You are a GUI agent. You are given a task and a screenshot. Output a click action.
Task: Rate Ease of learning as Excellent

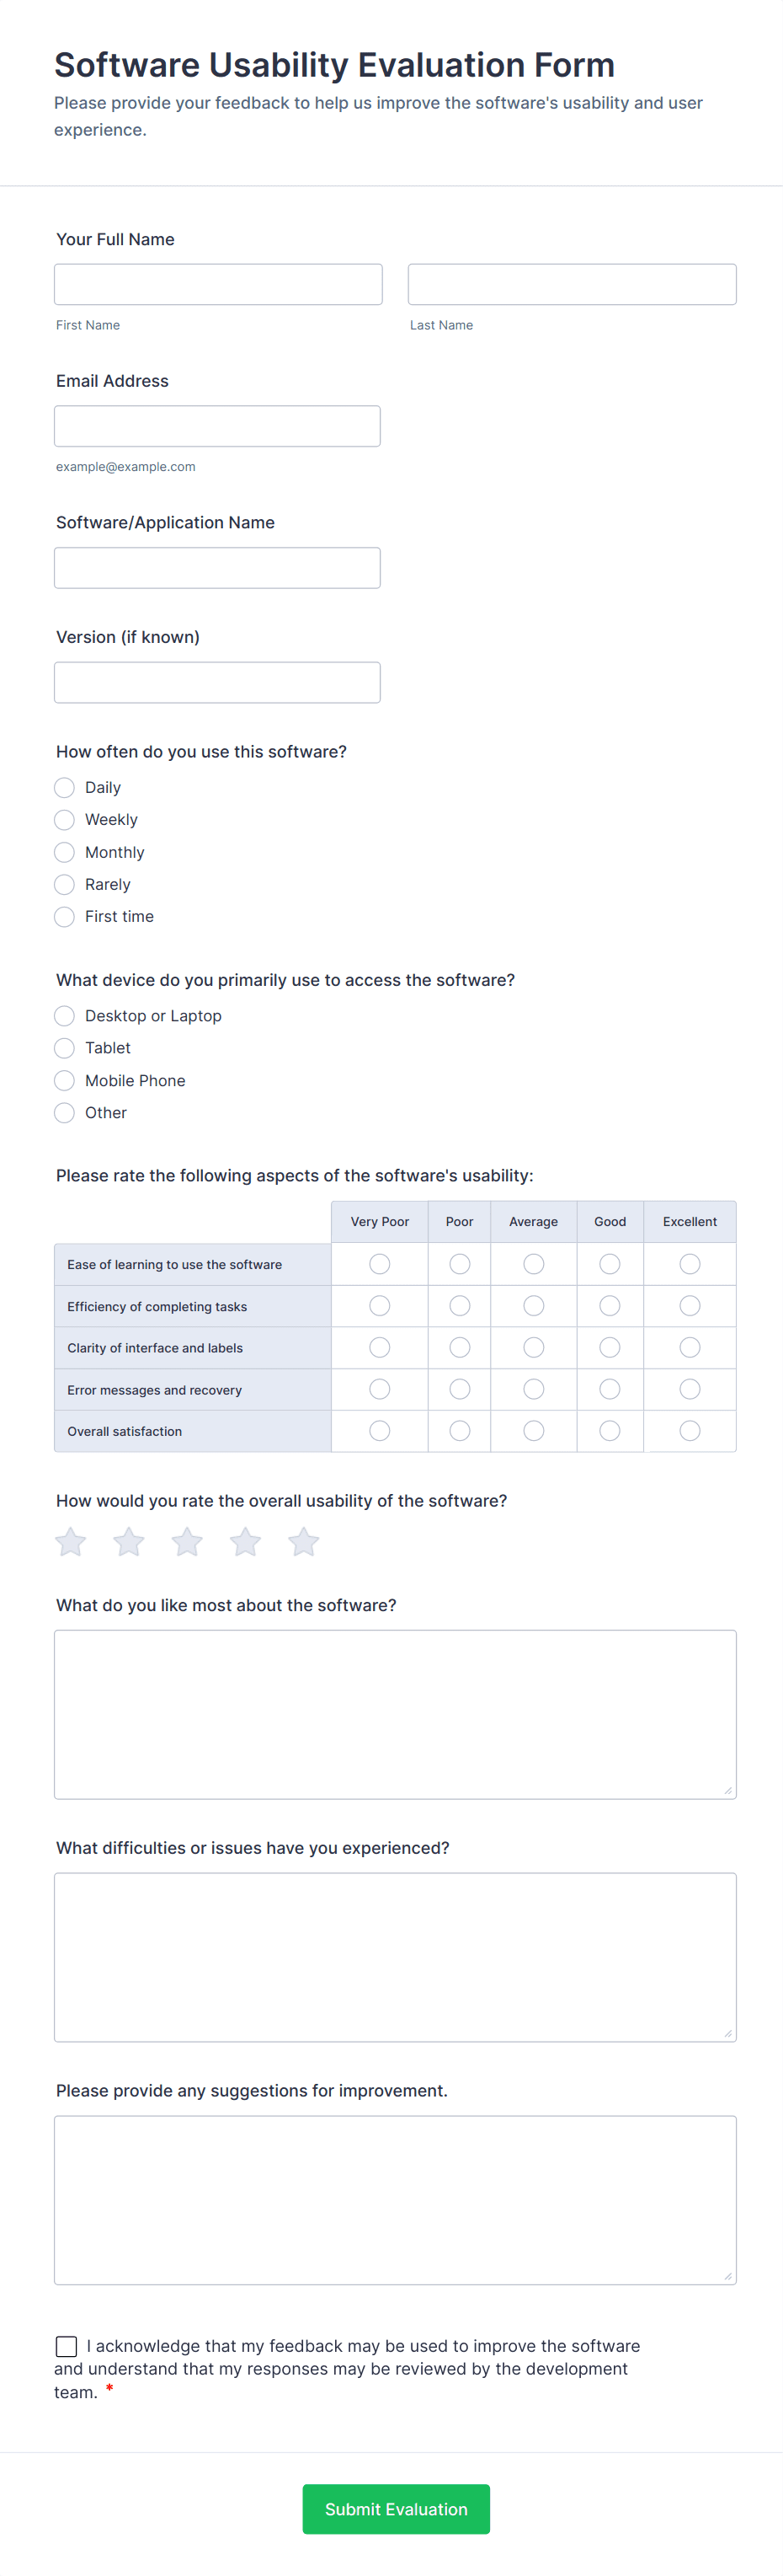click(689, 1265)
